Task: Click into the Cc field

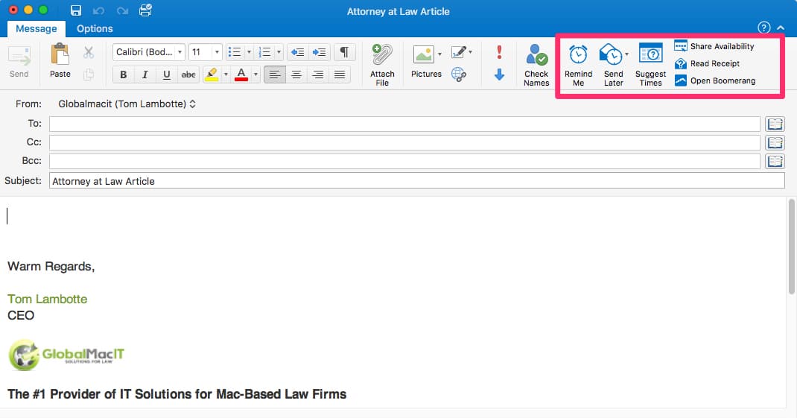Action: coord(404,142)
